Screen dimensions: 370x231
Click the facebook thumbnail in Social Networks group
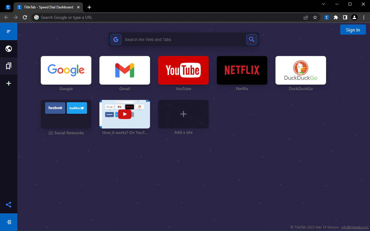click(x=55, y=108)
